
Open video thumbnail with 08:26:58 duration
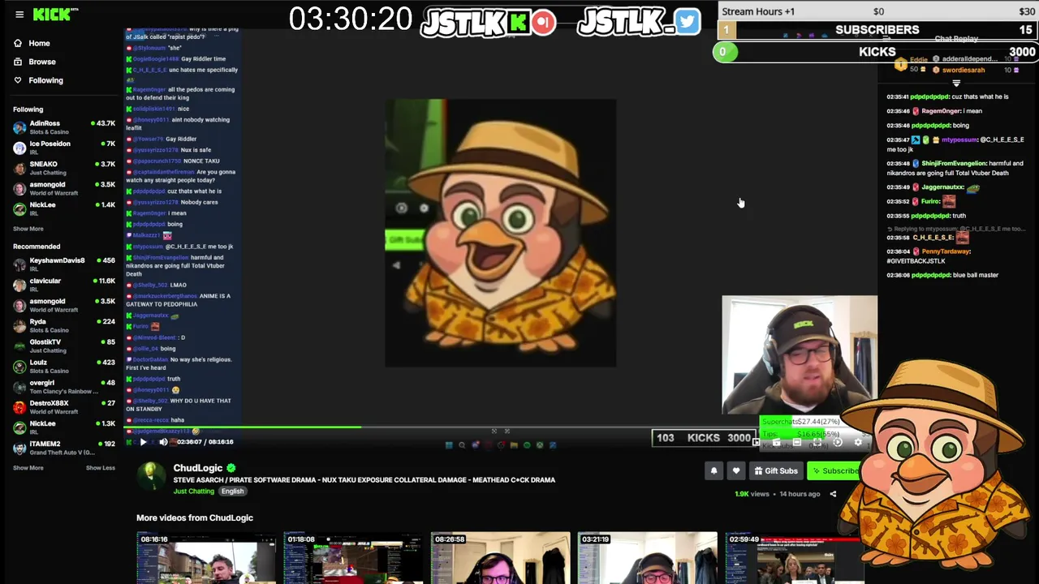(501, 558)
